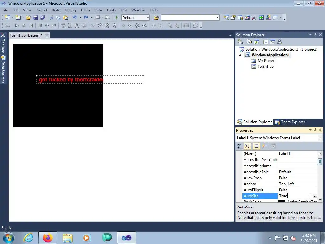Expand the Toolbox side panel
Image resolution: width=325 pixels, height=244 pixels.
click(x=3, y=43)
